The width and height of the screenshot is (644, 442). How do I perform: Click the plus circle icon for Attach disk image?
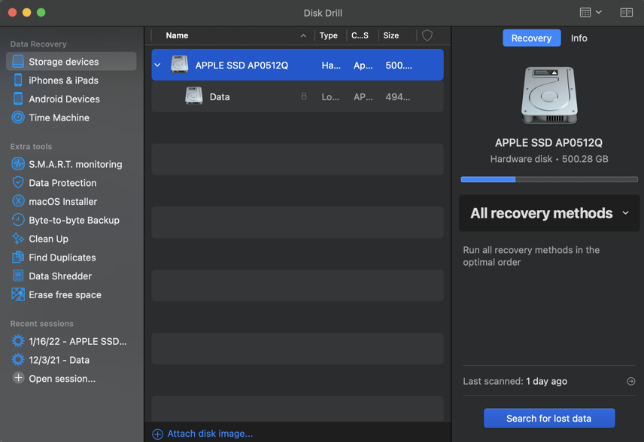pyautogui.click(x=158, y=434)
